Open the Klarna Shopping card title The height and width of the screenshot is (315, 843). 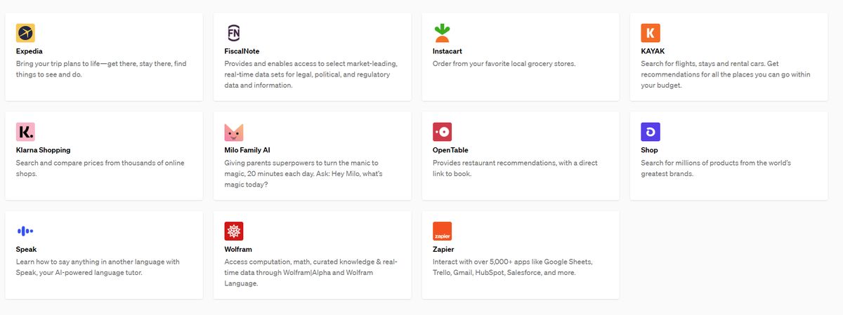[43, 150]
